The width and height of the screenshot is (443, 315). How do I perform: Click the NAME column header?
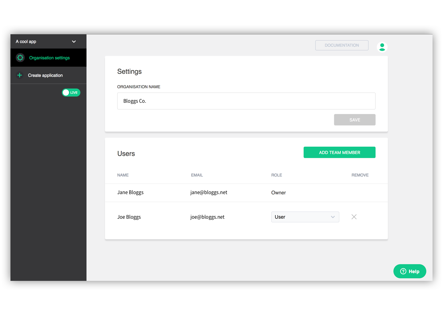coord(123,175)
